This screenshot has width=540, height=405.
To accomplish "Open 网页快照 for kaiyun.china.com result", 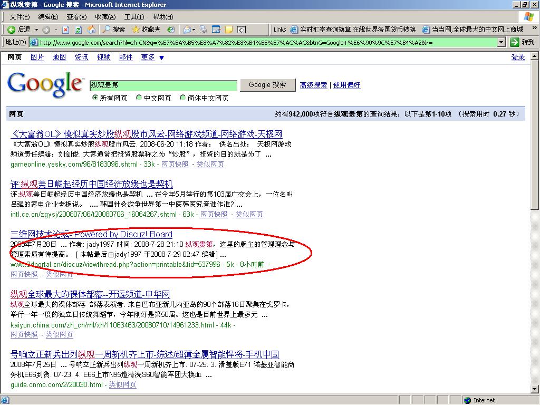I will pos(24,334).
